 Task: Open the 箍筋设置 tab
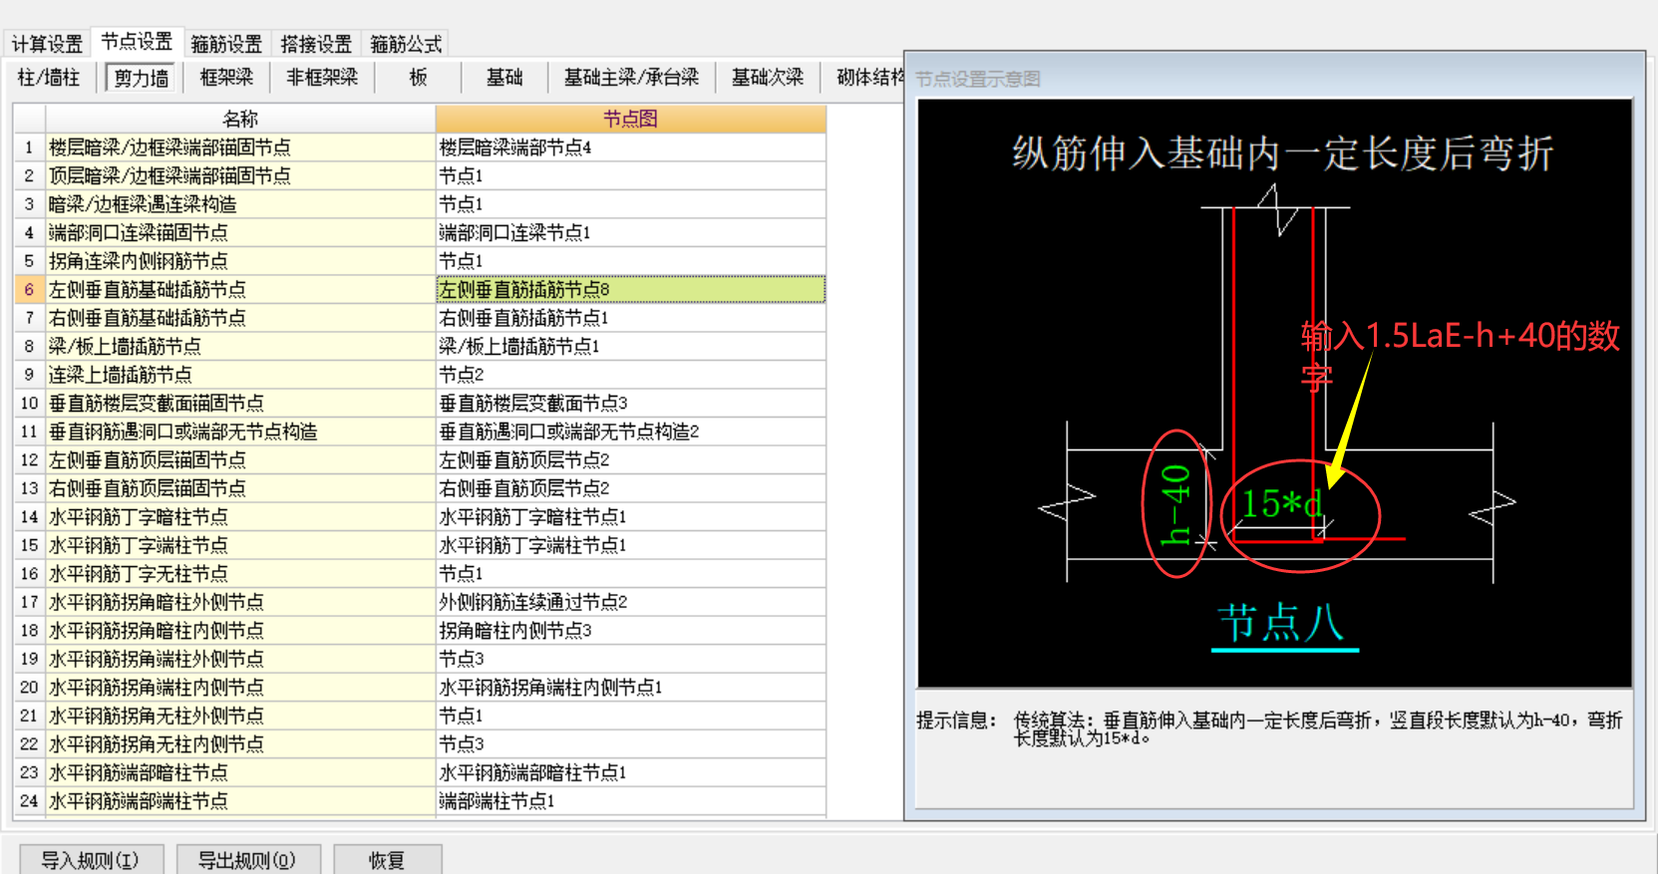point(226,44)
